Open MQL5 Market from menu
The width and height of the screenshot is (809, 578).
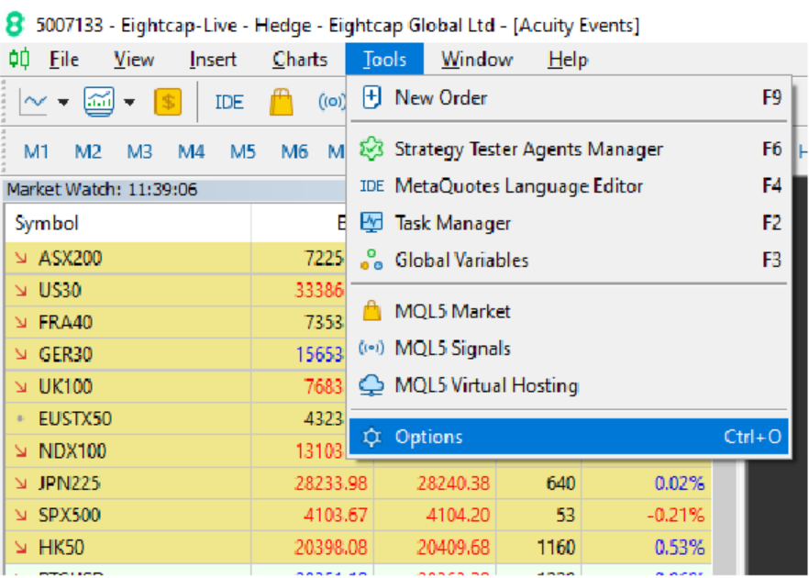point(569,311)
